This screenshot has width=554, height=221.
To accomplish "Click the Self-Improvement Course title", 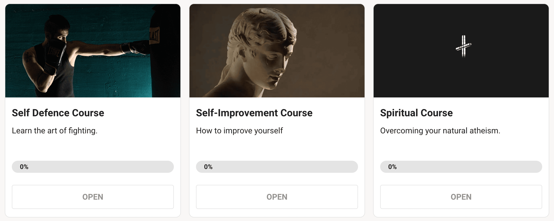I will (254, 113).
